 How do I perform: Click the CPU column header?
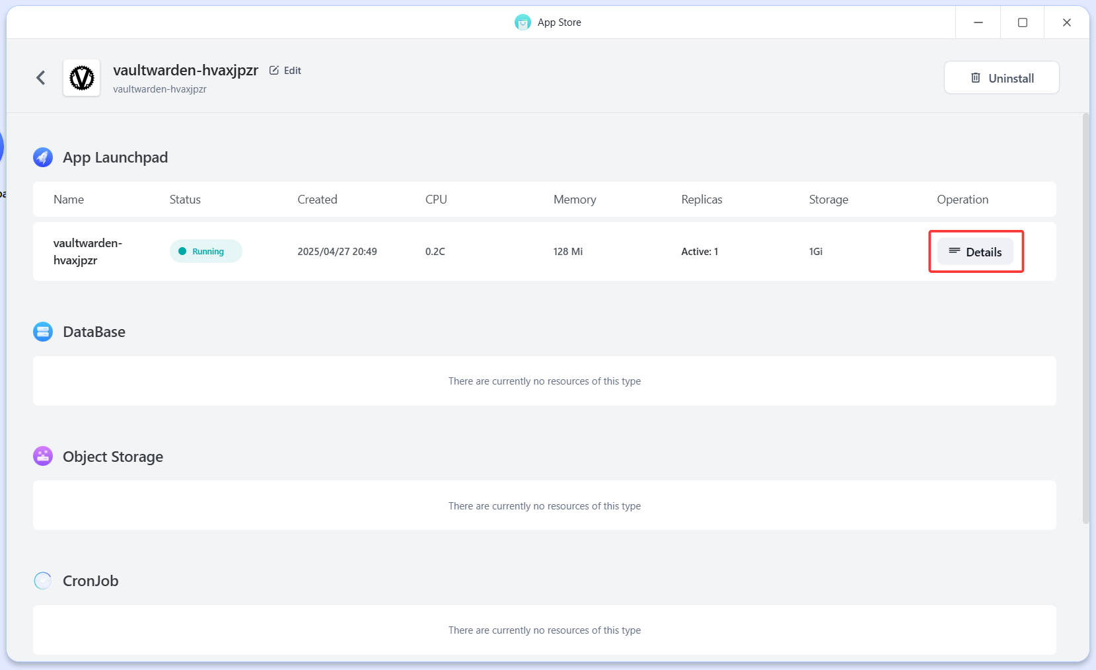tap(436, 200)
